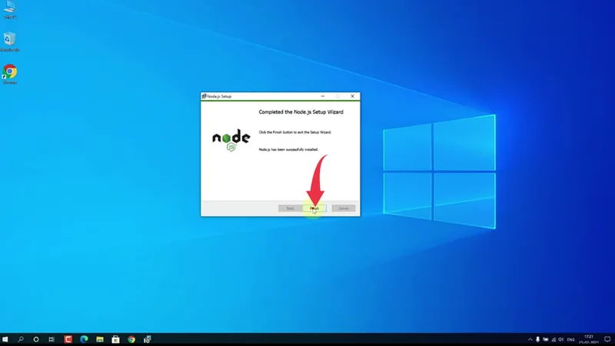This screenshot has width=615, height=346.
Task: Open Cortana from the taskbar
Action: (x=36, y=339)
